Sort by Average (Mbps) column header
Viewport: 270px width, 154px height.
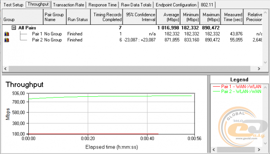[168, 17]
